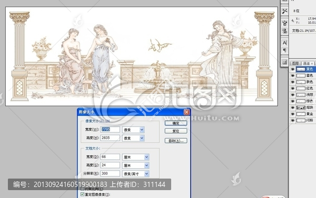Open the layer comps panel icon
This screenshot has width=316, height=198.
pyautogui.click(x=284, y=62)
